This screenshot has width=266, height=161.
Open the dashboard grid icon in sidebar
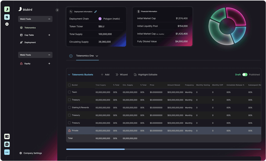click(x=7, y=17)
